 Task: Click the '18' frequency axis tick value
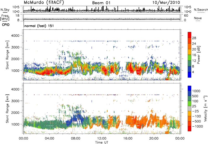[17, 16]
